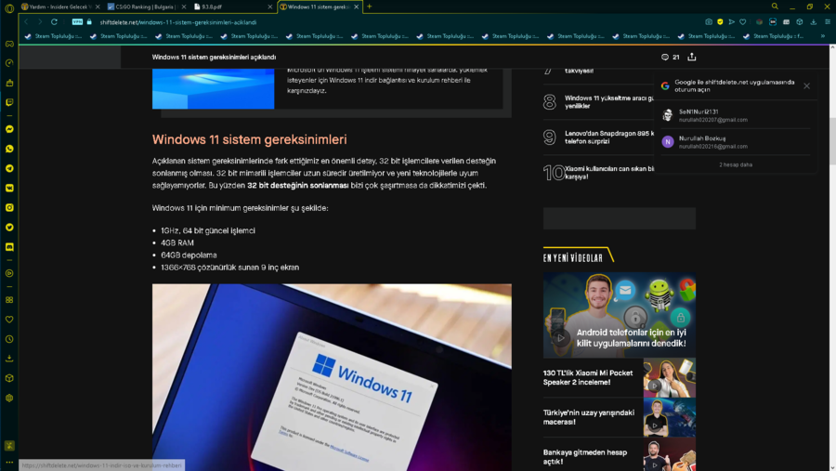
Task: Open VK messenger in the sidebar
Action: pos(9,188)
